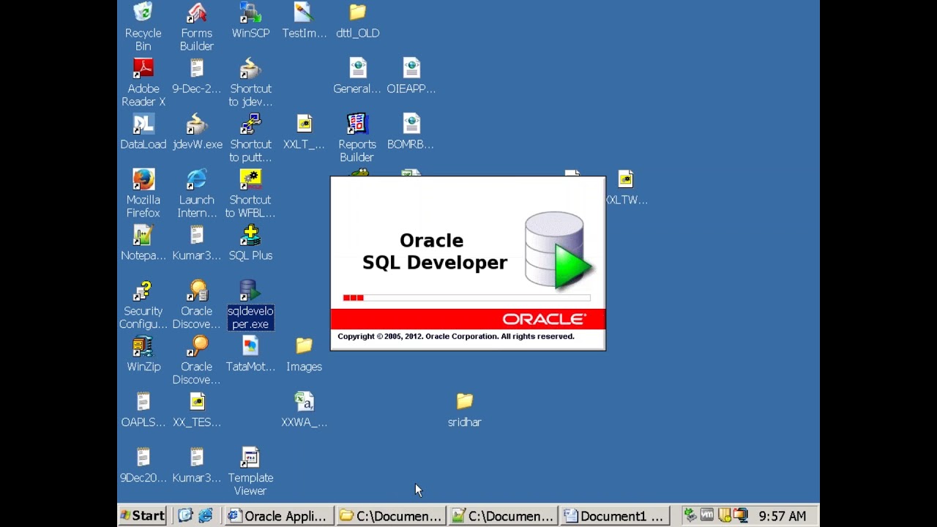The height and width of the screenshot is (527, 937).
Task: Switch to C:\Documen... folder taskbar window
Action: point(391,516)
